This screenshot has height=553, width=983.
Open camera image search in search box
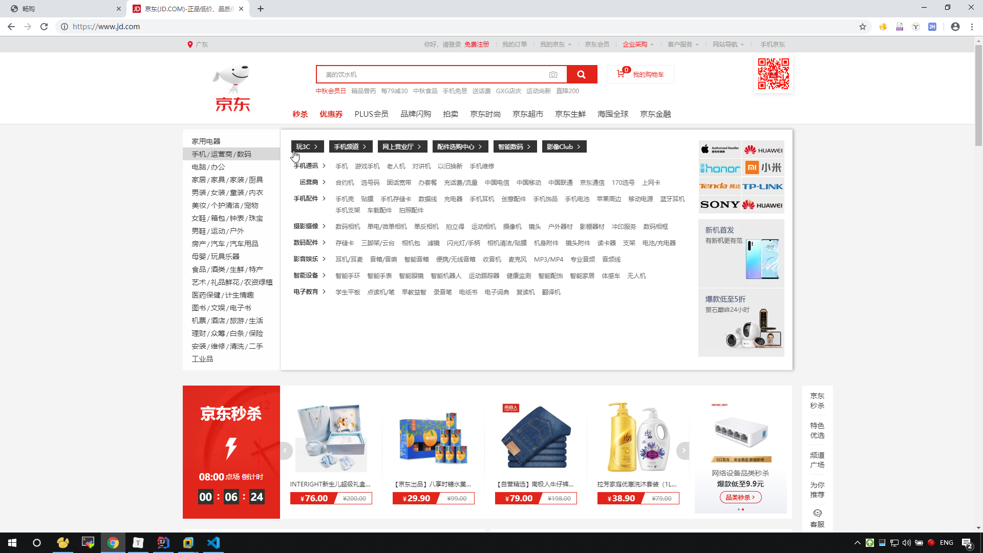pos(553,75)
